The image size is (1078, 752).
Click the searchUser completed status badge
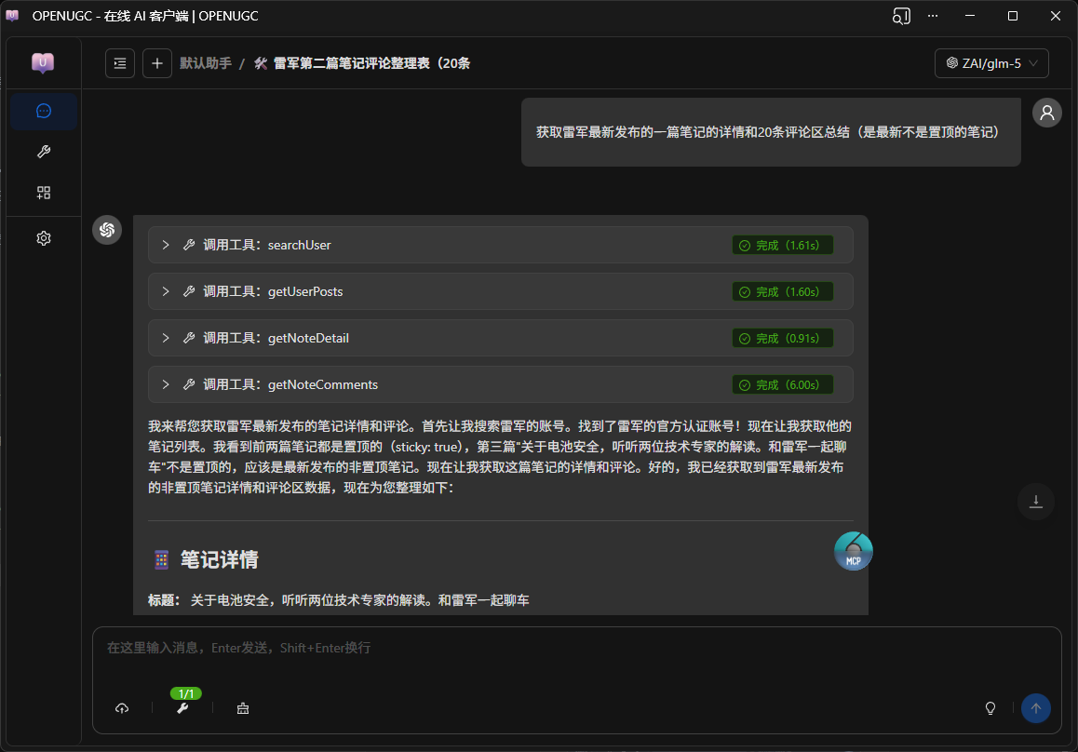[x=782, y=246]
